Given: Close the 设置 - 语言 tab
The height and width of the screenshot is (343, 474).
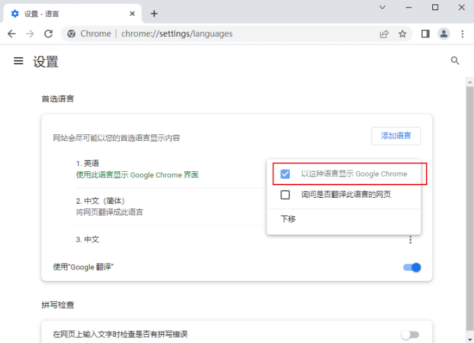Looking at the screenshot, I should click(x=132, y=13).
